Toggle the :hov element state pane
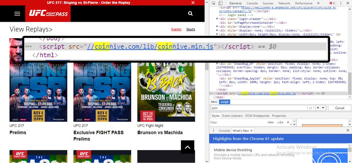The width and height of the screenshot is (352, 163). pyautogui.click(x=270, y=122)
